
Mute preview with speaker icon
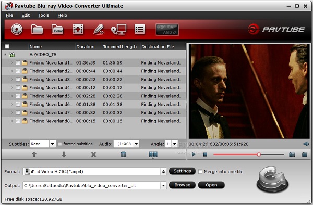click(306, 144)
